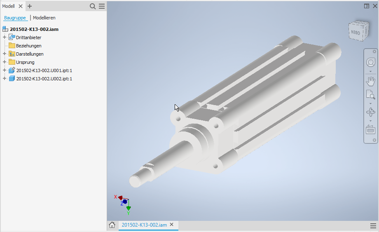Expand the Drittanbieter node
This screenshot has width=379, height=232.
click(5, 37)
